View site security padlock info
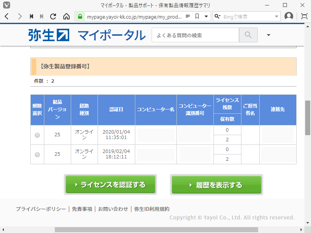 [x=80, y=16]
